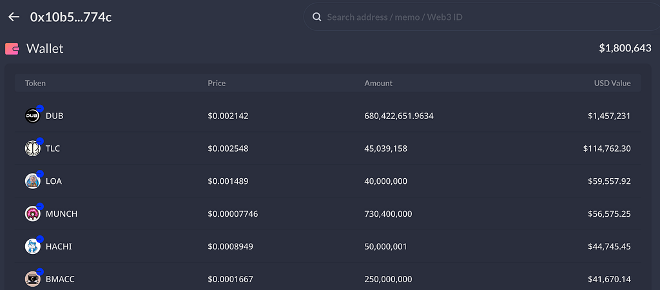Click the magnifier search icon
Viewport: 660px width, 290px height.
(316, 17)
